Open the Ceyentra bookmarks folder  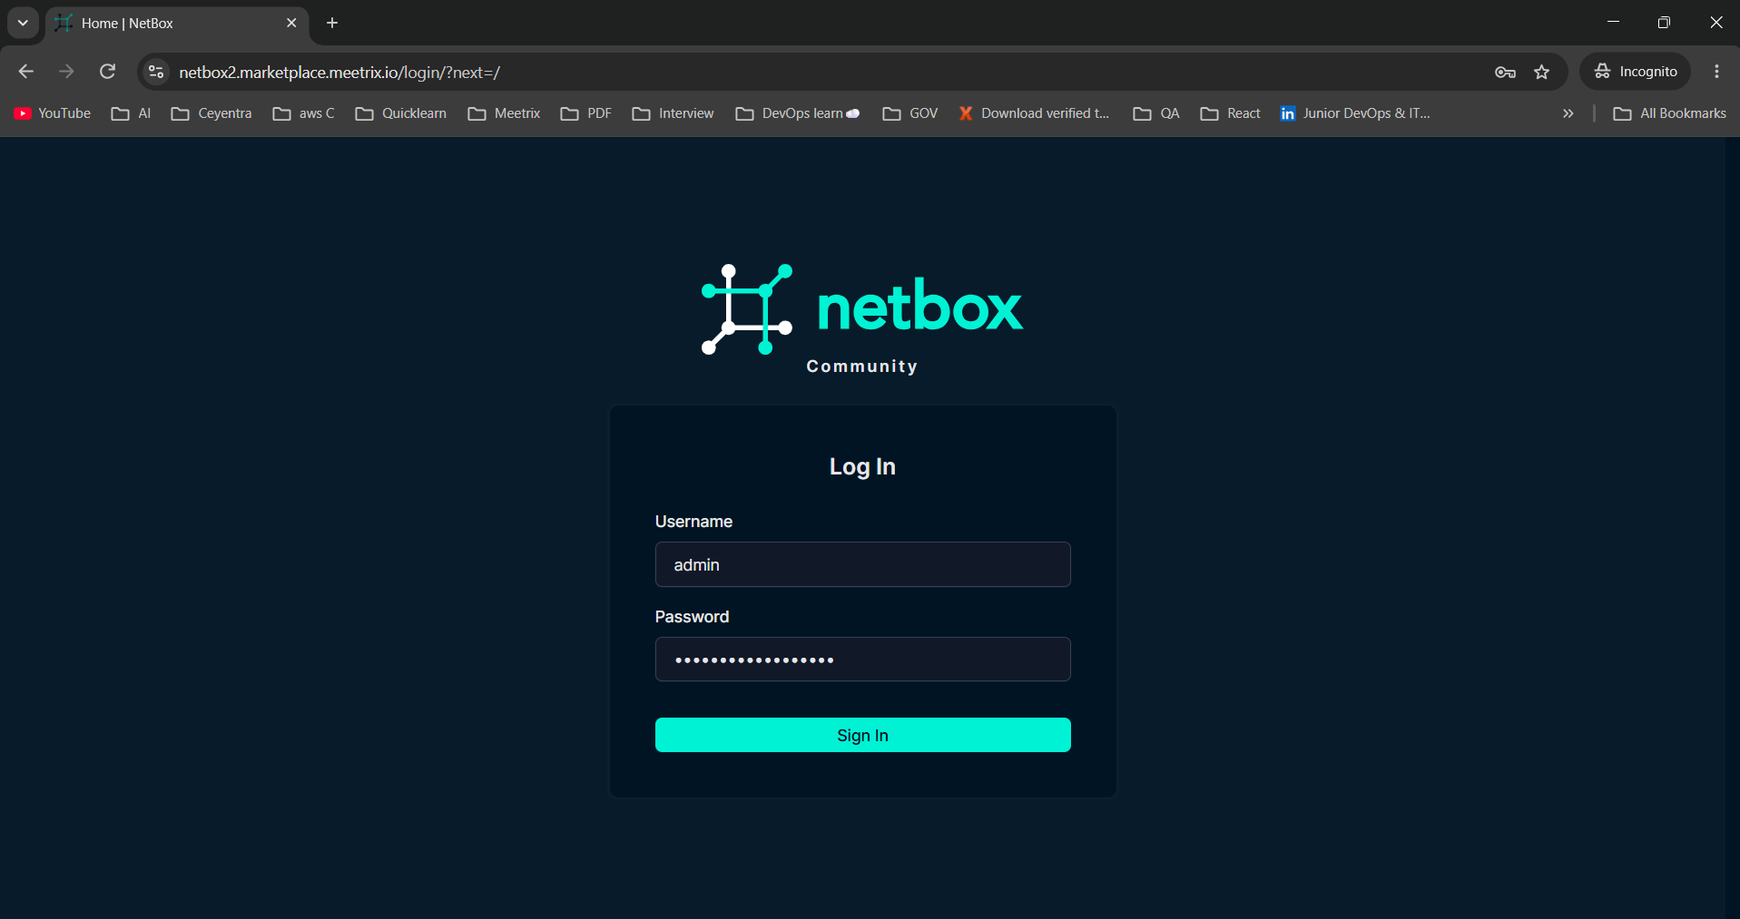point(211,113)
